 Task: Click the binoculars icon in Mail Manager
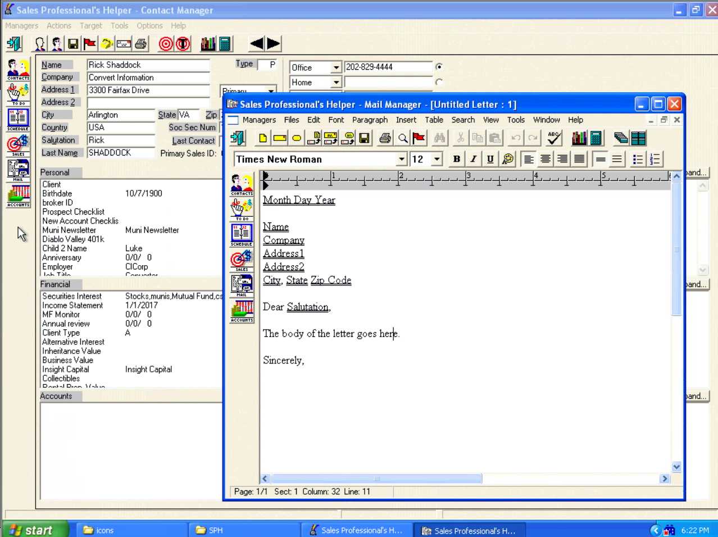click(439, 138)
